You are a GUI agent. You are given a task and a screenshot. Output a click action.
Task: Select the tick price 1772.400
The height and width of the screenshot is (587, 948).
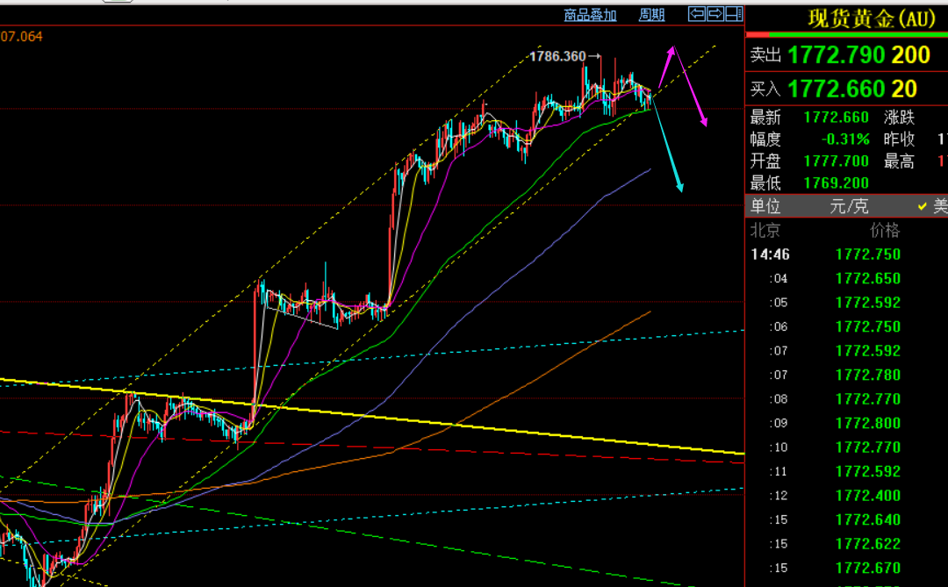click(x=868, y=496)
